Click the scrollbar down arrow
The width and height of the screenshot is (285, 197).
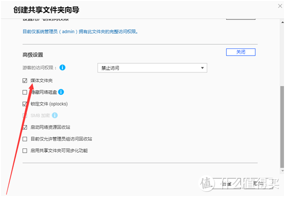pos(282,170)
